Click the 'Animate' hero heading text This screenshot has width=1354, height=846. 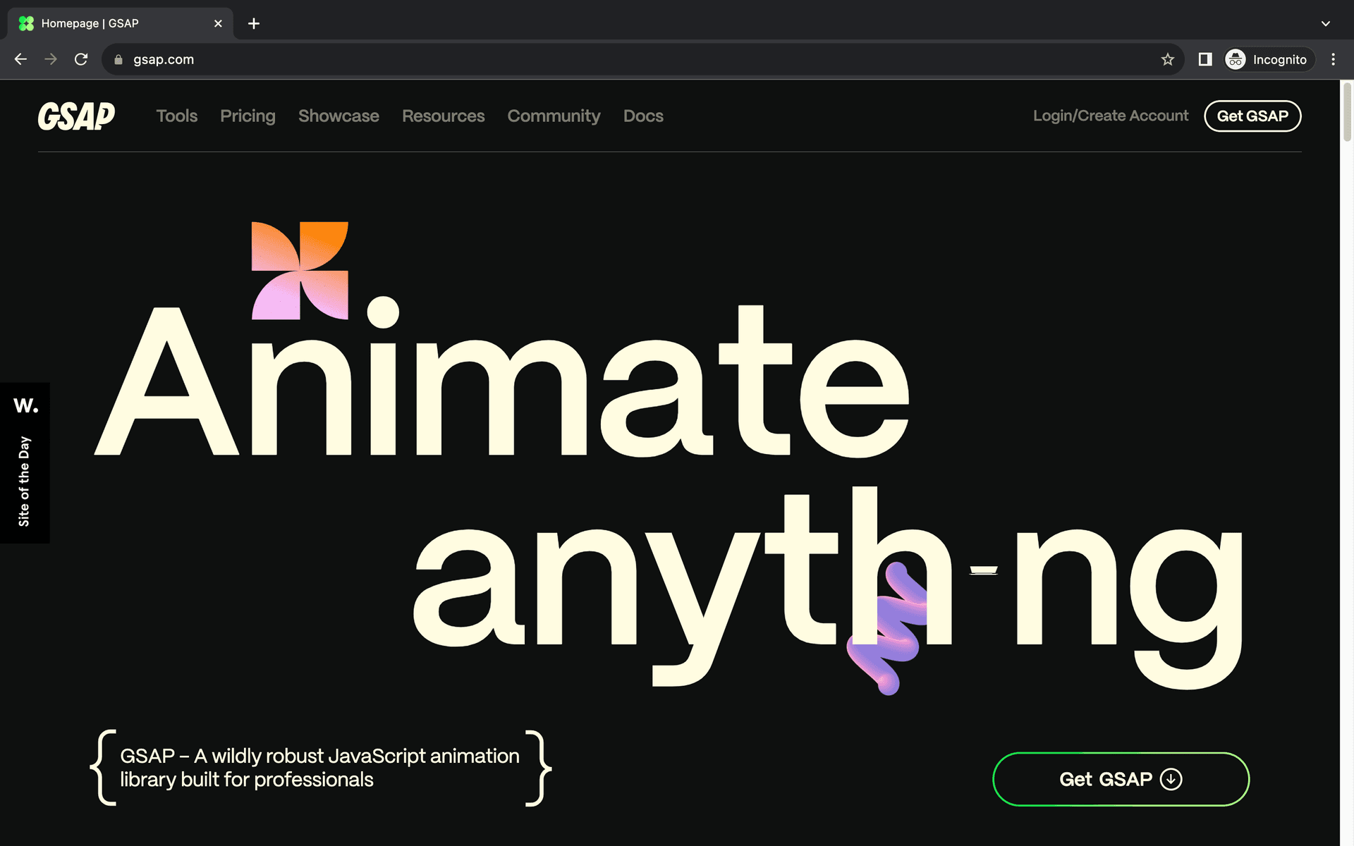point(502,381)
